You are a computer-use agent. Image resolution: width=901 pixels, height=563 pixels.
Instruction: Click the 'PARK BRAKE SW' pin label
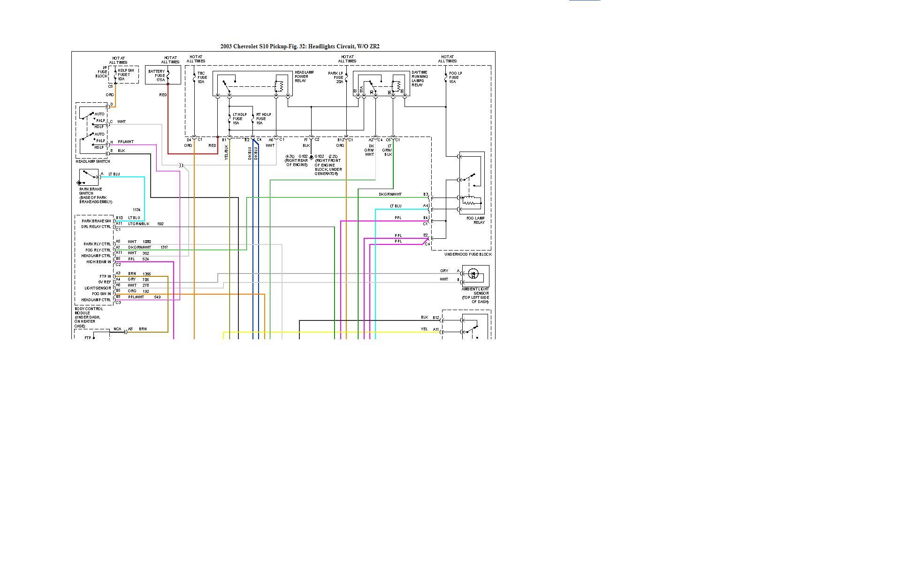(x=96, y=221)
